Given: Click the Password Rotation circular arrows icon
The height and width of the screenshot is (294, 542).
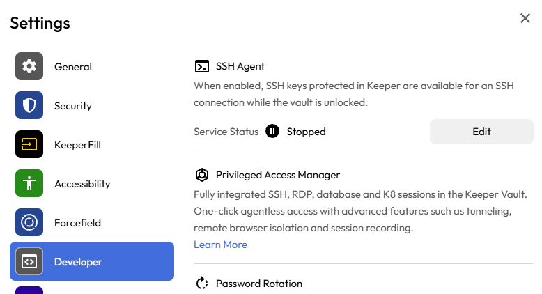Looking at the screenshot, I should [202, 284].
